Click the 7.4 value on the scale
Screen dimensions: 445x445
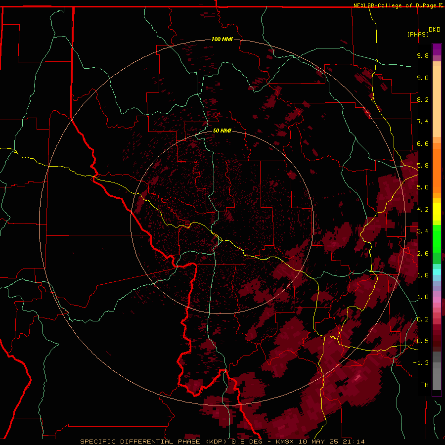423,122
